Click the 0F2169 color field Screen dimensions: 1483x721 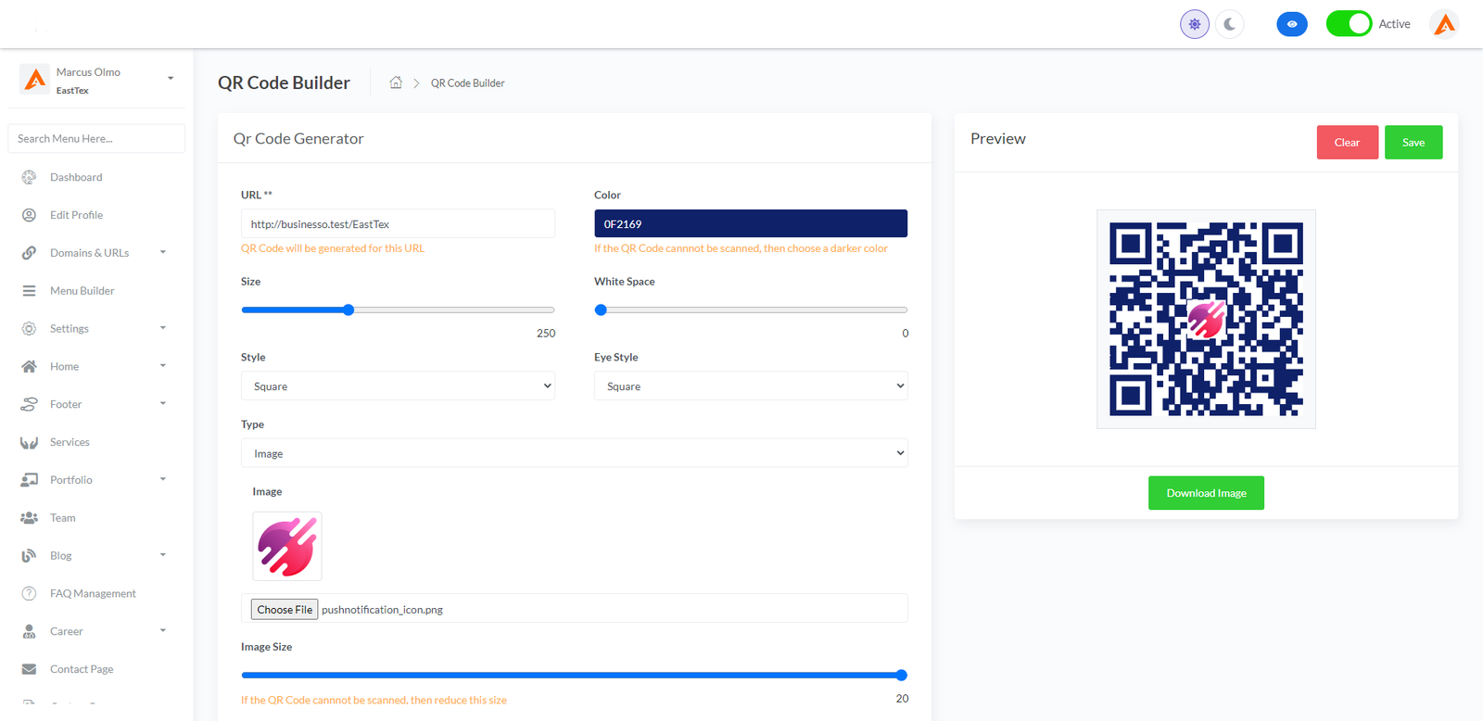tap(750, 223)
